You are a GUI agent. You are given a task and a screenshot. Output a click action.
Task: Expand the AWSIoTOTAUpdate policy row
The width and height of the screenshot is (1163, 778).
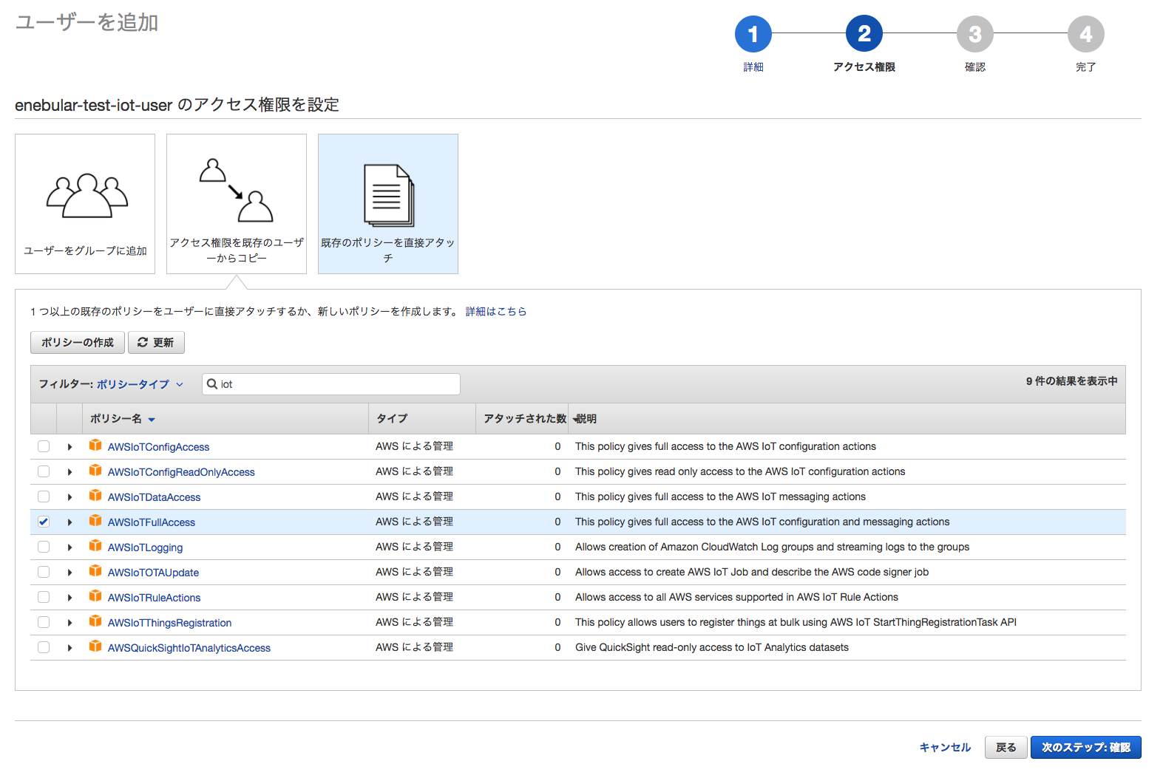(x=69, y=573)
